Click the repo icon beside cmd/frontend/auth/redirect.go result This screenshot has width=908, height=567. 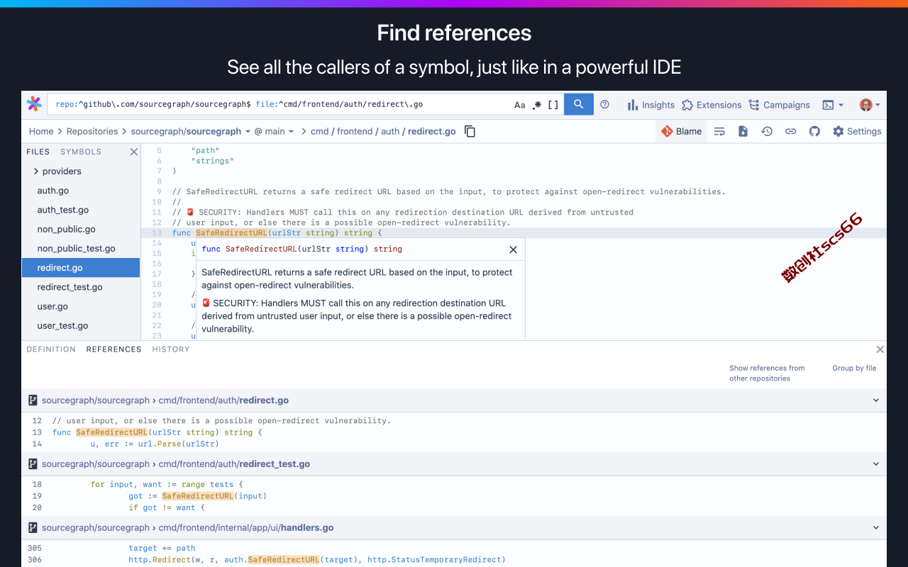tap(33, 400)
